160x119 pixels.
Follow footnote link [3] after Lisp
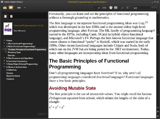click(146, 22)
